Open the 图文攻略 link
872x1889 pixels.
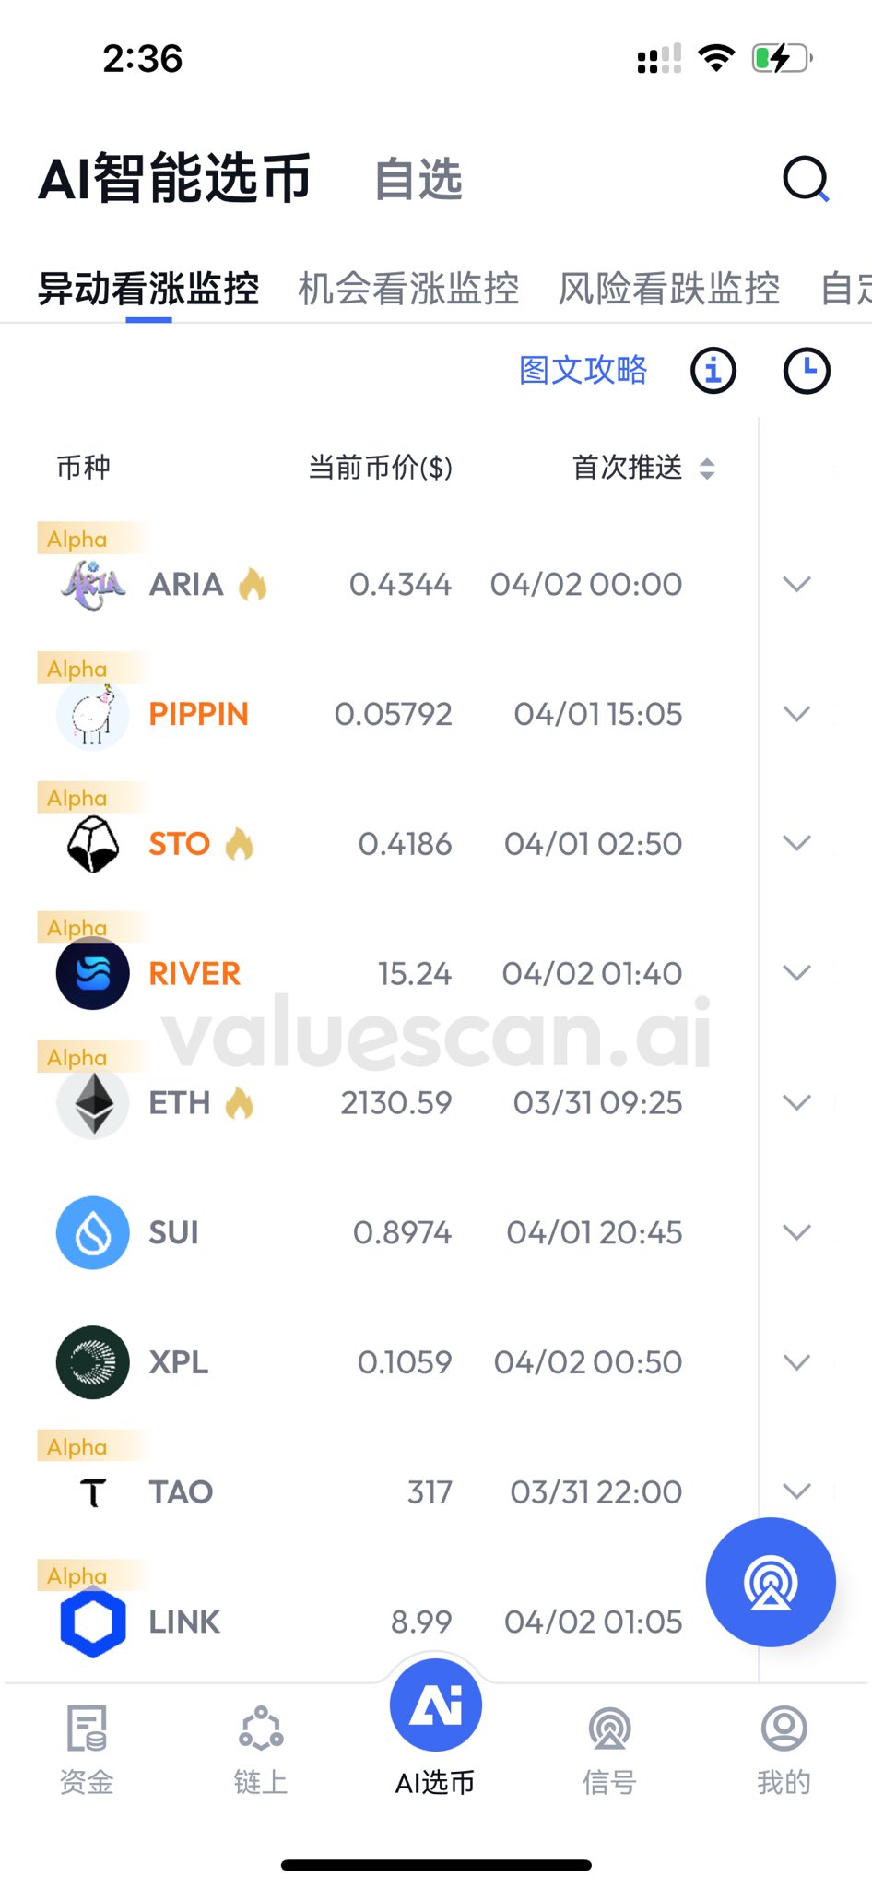(x=583, y=371)
